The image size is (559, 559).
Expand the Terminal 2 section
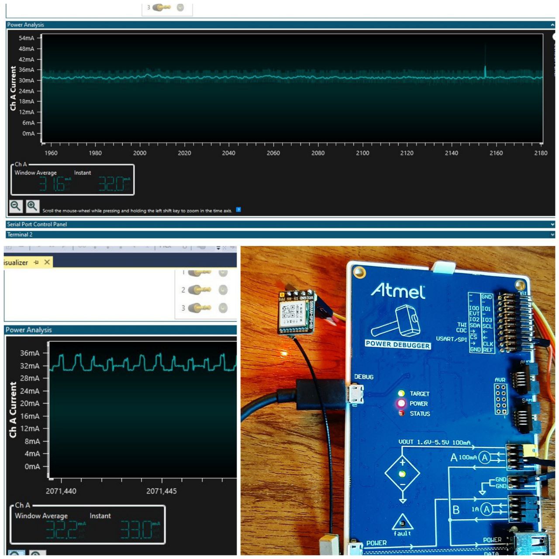(x=552, y=235)
